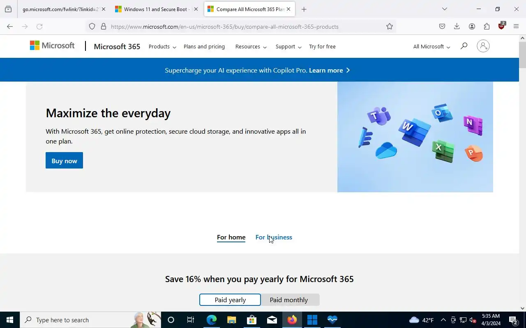Open weather 42°F widget
526x328 pixels.
(x=422, y=320)
